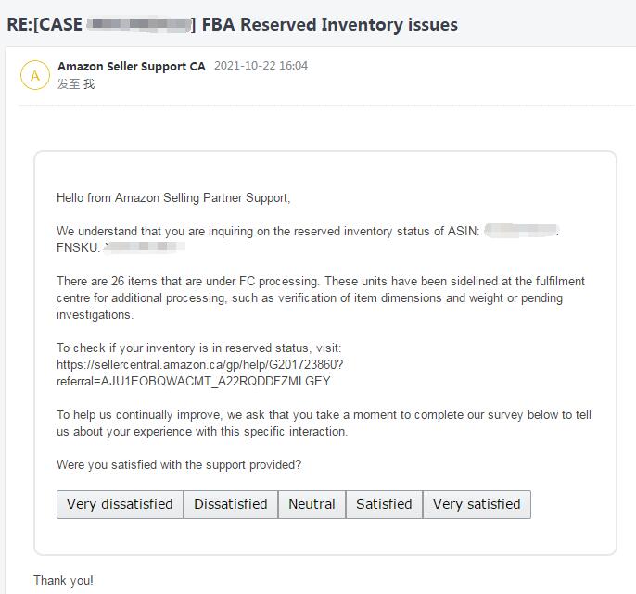
Task: Select the Very dissatisfied survey button
Action: click(x=121, y=504)
